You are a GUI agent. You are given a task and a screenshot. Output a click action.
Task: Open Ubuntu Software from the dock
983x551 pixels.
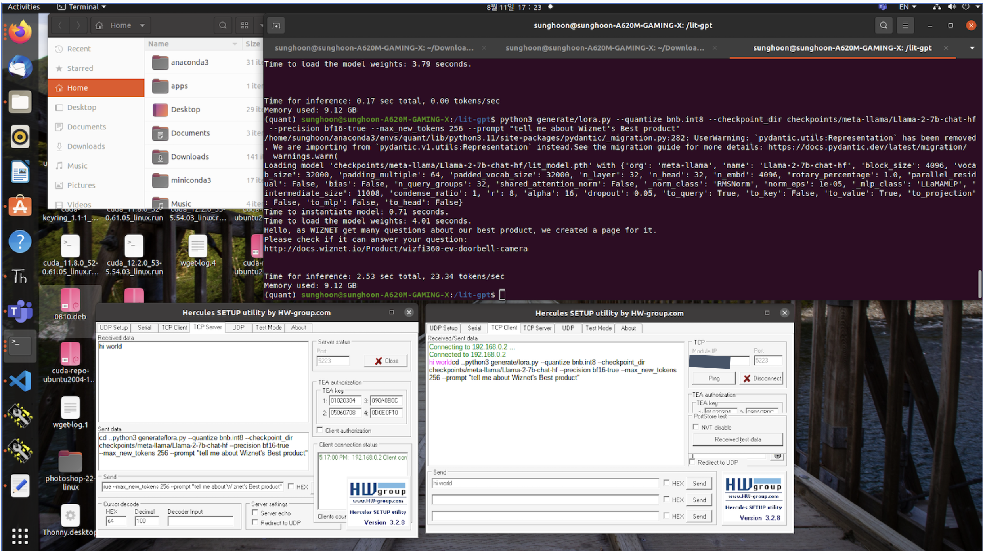20,206
